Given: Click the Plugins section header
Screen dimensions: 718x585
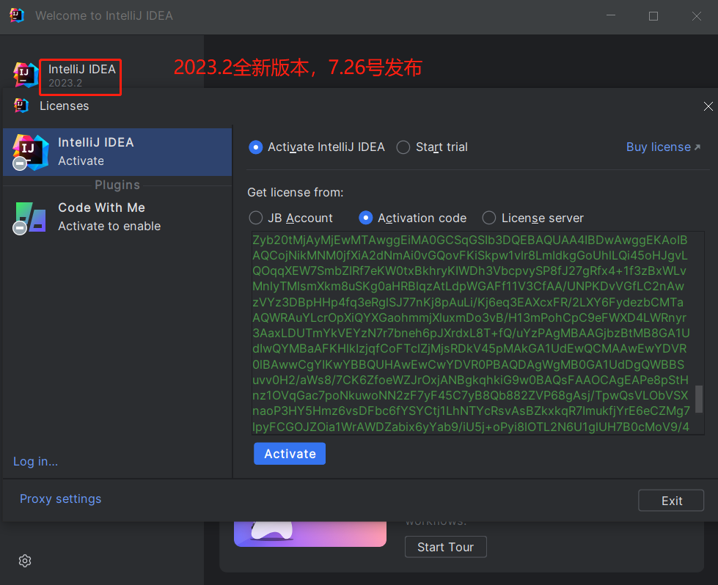Looking at the screenshot, I should (x=117, y=185).
